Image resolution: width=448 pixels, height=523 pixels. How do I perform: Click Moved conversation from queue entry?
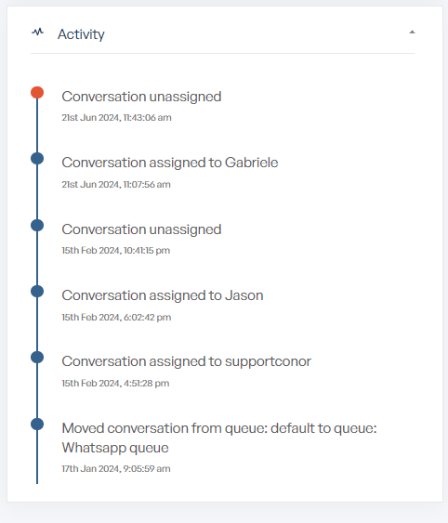(219, 438)
